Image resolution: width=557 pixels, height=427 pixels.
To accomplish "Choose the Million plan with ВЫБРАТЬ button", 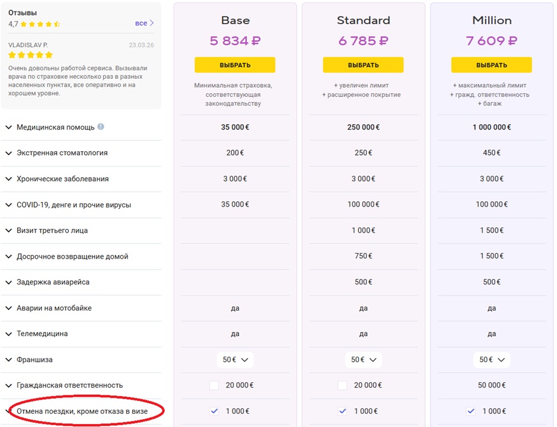I will coord(491,65).
